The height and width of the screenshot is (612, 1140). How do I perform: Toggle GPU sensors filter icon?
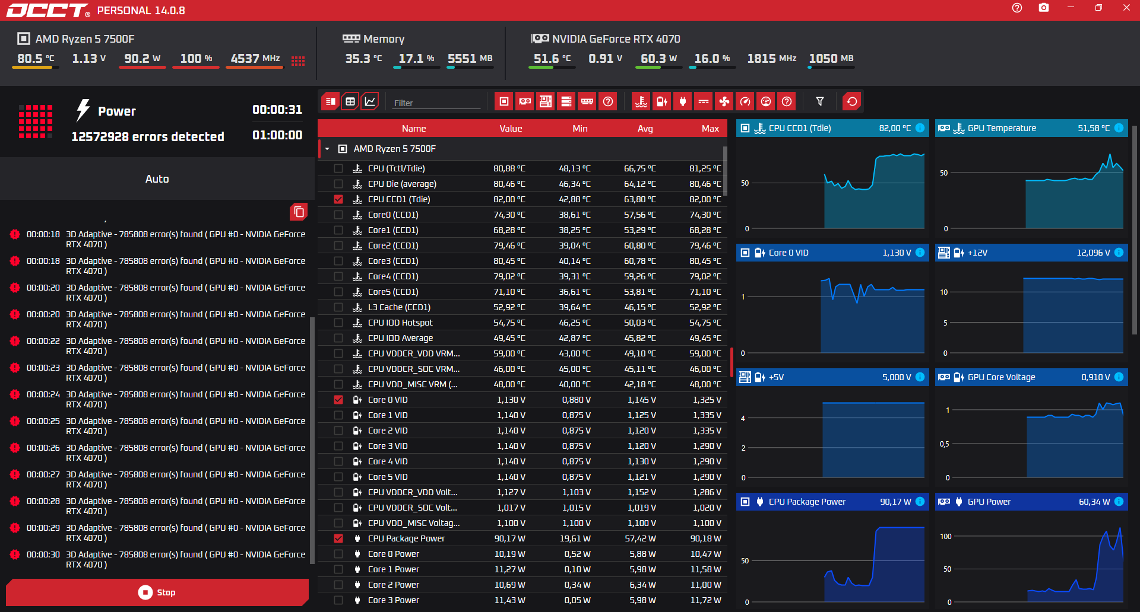[525, 101]
